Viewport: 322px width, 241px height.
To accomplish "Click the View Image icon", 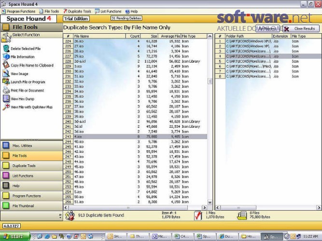I will (x=6, y=73).
